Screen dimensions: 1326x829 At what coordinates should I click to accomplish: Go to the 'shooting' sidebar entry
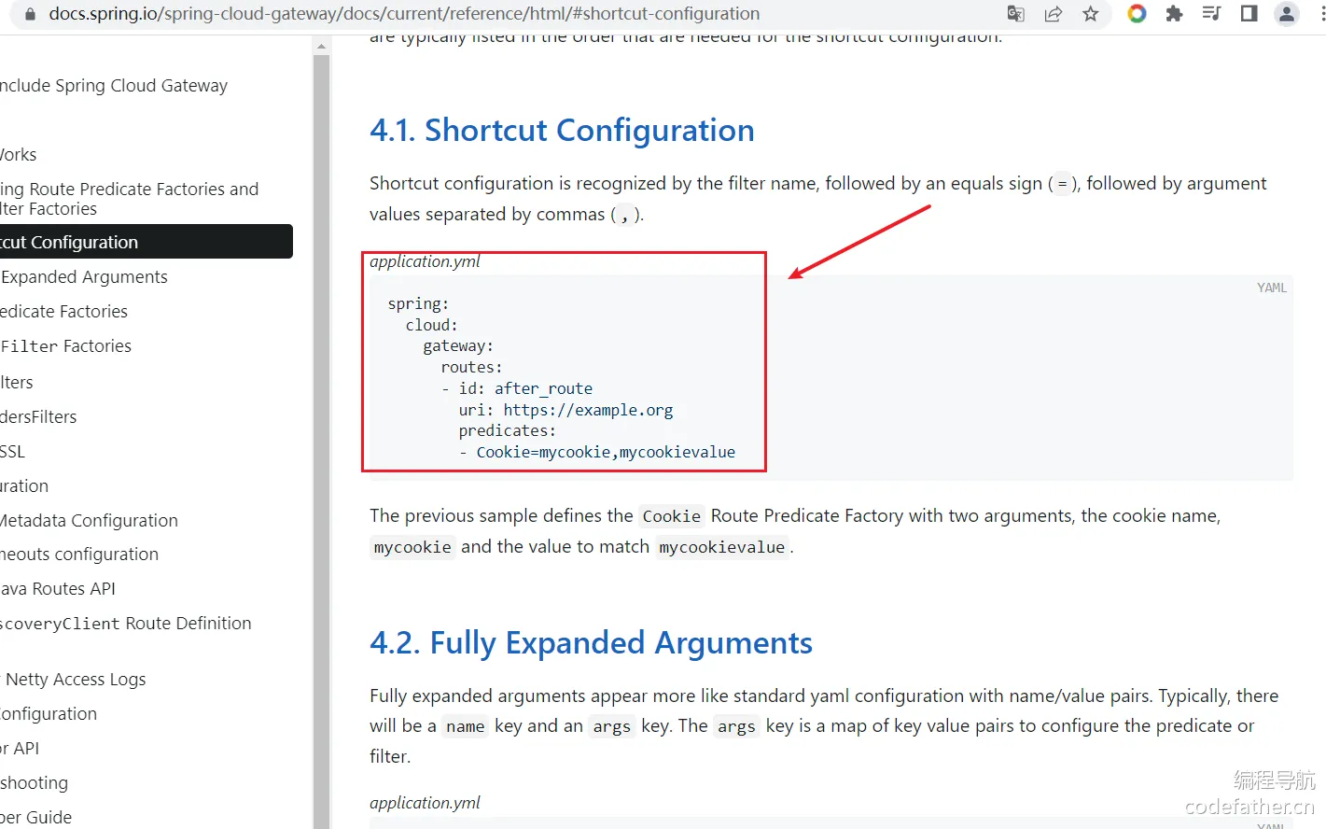[35, 783]
